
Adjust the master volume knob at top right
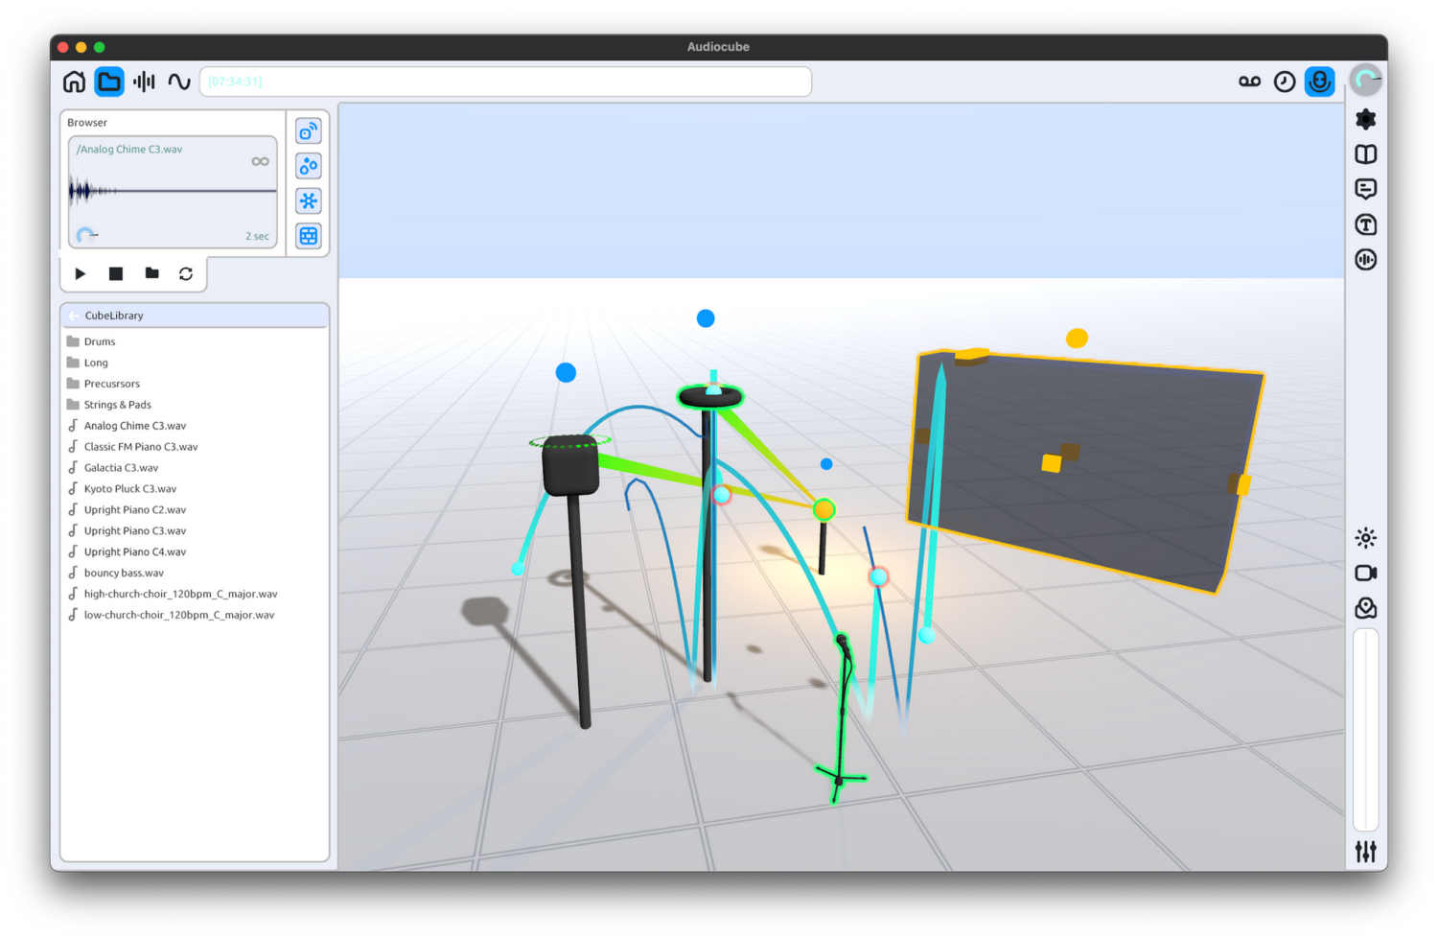[1366, 80]
